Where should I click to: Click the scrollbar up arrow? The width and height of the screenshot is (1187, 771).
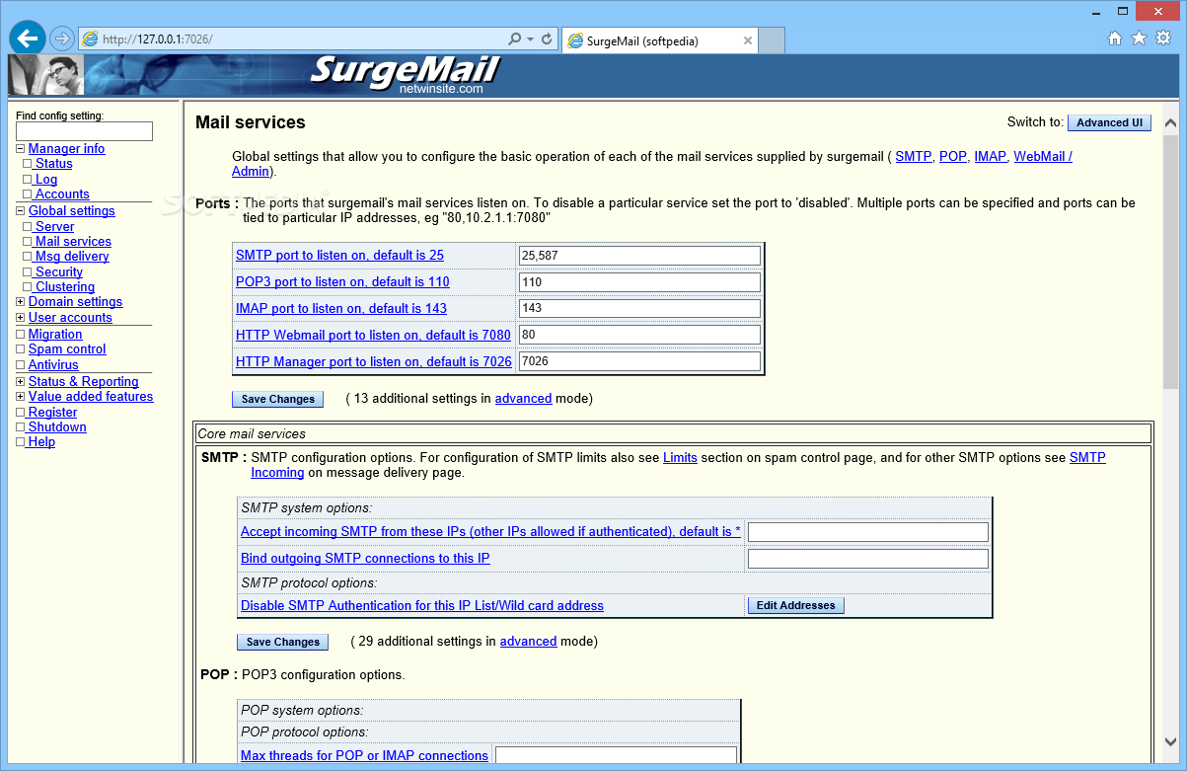click(1170, 123)
